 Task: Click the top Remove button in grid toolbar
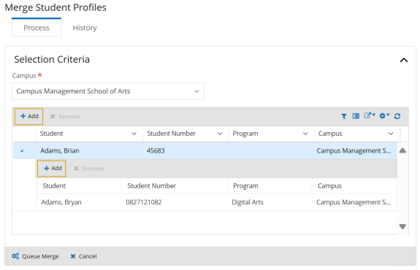pyautogui.click(x=65, y=117)
